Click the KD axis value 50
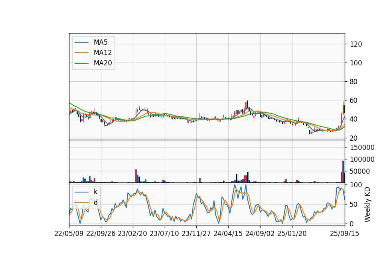 pos(354,204)
